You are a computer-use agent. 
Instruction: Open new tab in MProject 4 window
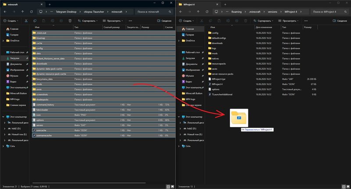coord(225,4)
